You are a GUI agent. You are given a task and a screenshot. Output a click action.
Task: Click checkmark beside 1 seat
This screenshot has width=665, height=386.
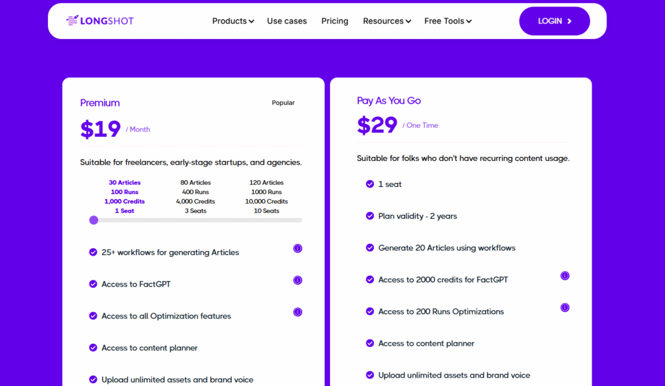[370, 184]
